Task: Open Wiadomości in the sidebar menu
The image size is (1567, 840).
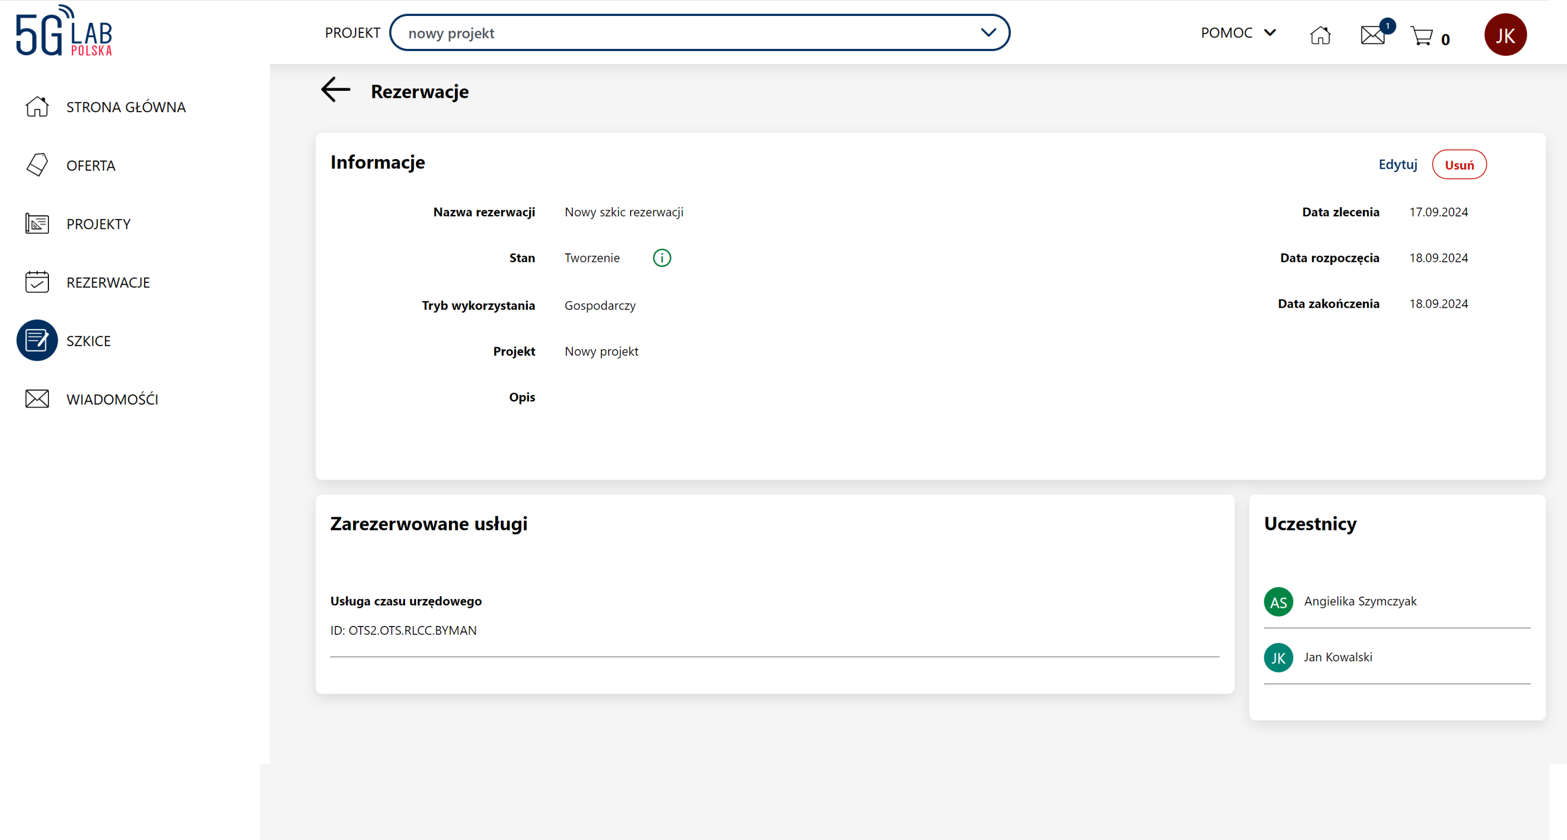Action: [x=112, y=399]
